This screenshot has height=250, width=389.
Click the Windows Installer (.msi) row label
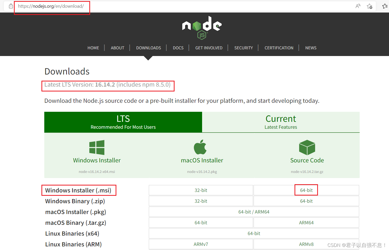(x=78, y=190)
